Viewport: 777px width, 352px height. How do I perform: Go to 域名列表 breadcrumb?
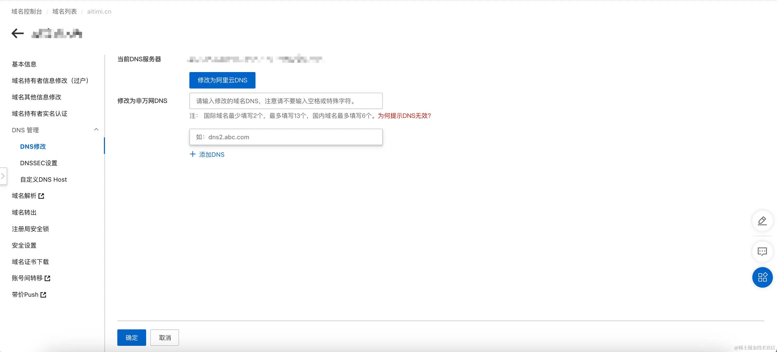(65, 12)
